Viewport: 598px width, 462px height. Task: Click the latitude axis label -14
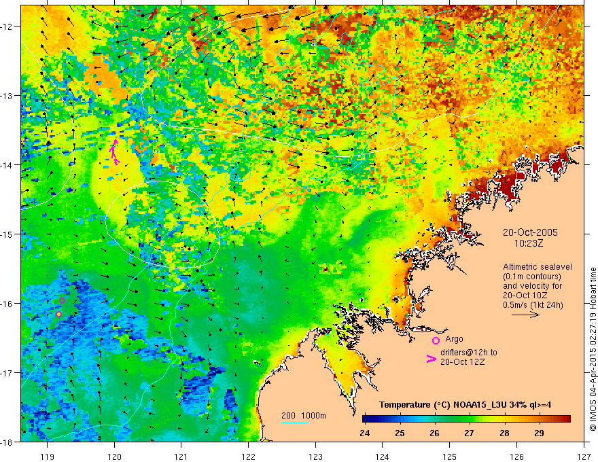(x=7, y=165)
